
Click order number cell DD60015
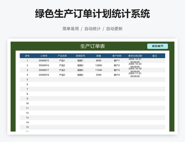pyautogui.click(x=44, y=60)
